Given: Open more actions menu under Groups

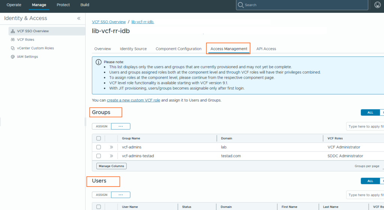Looking at the screenshot, I should [121, 126].
